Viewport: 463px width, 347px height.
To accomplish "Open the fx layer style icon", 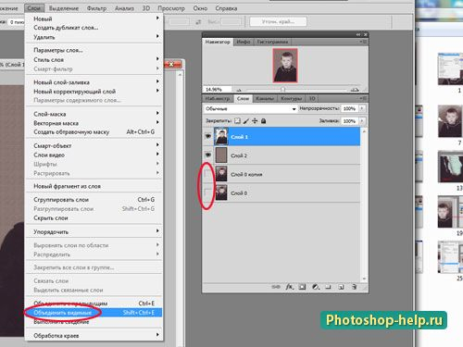I will tap(289, 287).
